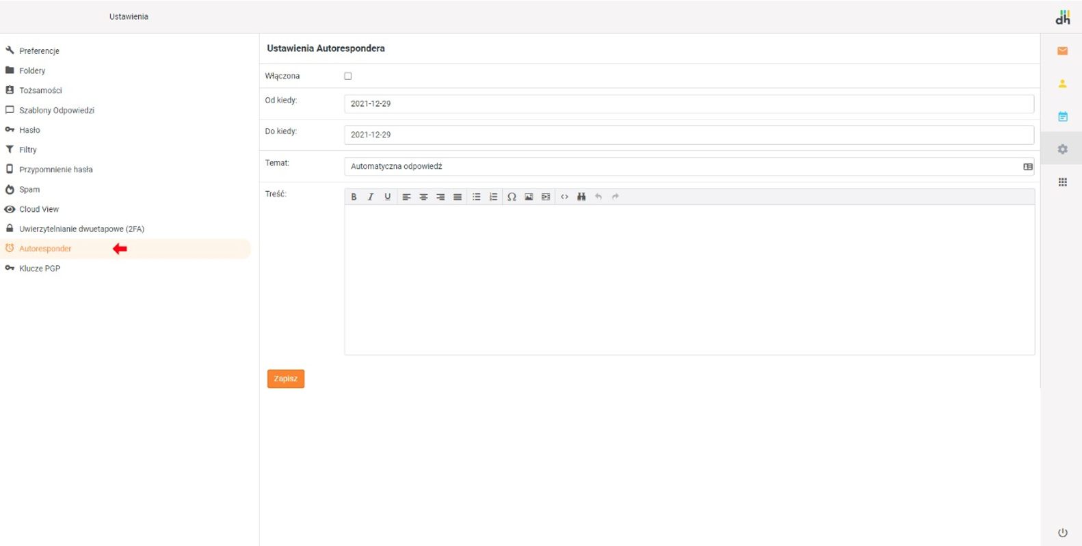
Task: Insert an image into autoresponder body
Action: [x=529, y=197]
